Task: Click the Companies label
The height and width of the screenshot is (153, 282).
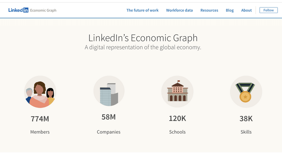Action: click(x=109, y=132)
